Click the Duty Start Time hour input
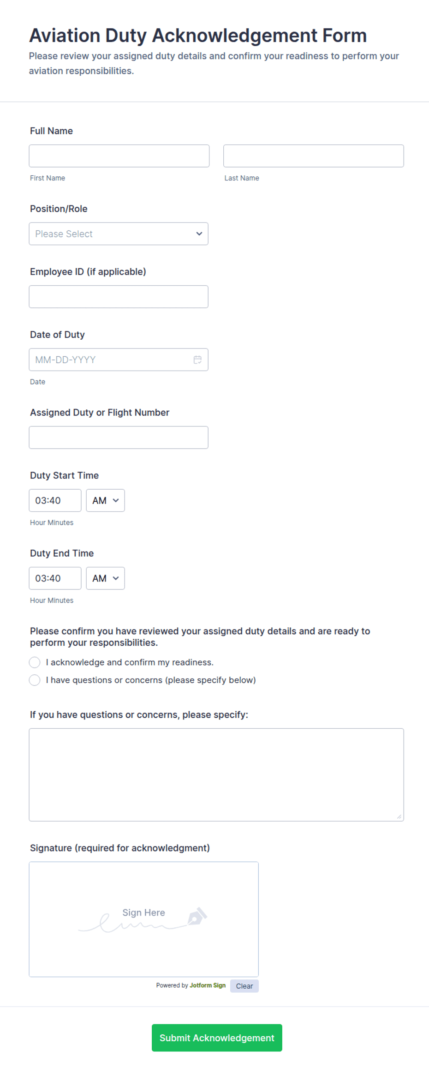 54,500
